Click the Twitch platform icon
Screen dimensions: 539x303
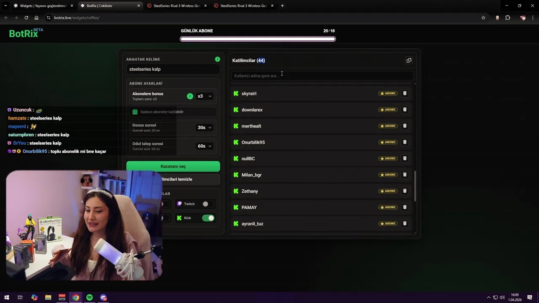tap(179, 204)
